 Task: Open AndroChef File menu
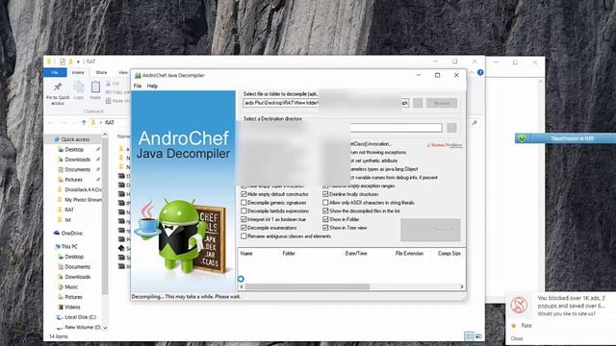point(138,86)
